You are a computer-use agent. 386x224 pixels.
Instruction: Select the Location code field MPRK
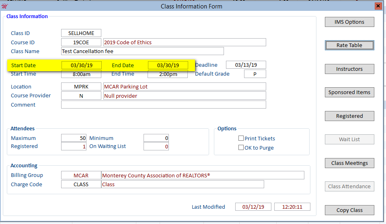click(x=81, y=86)
